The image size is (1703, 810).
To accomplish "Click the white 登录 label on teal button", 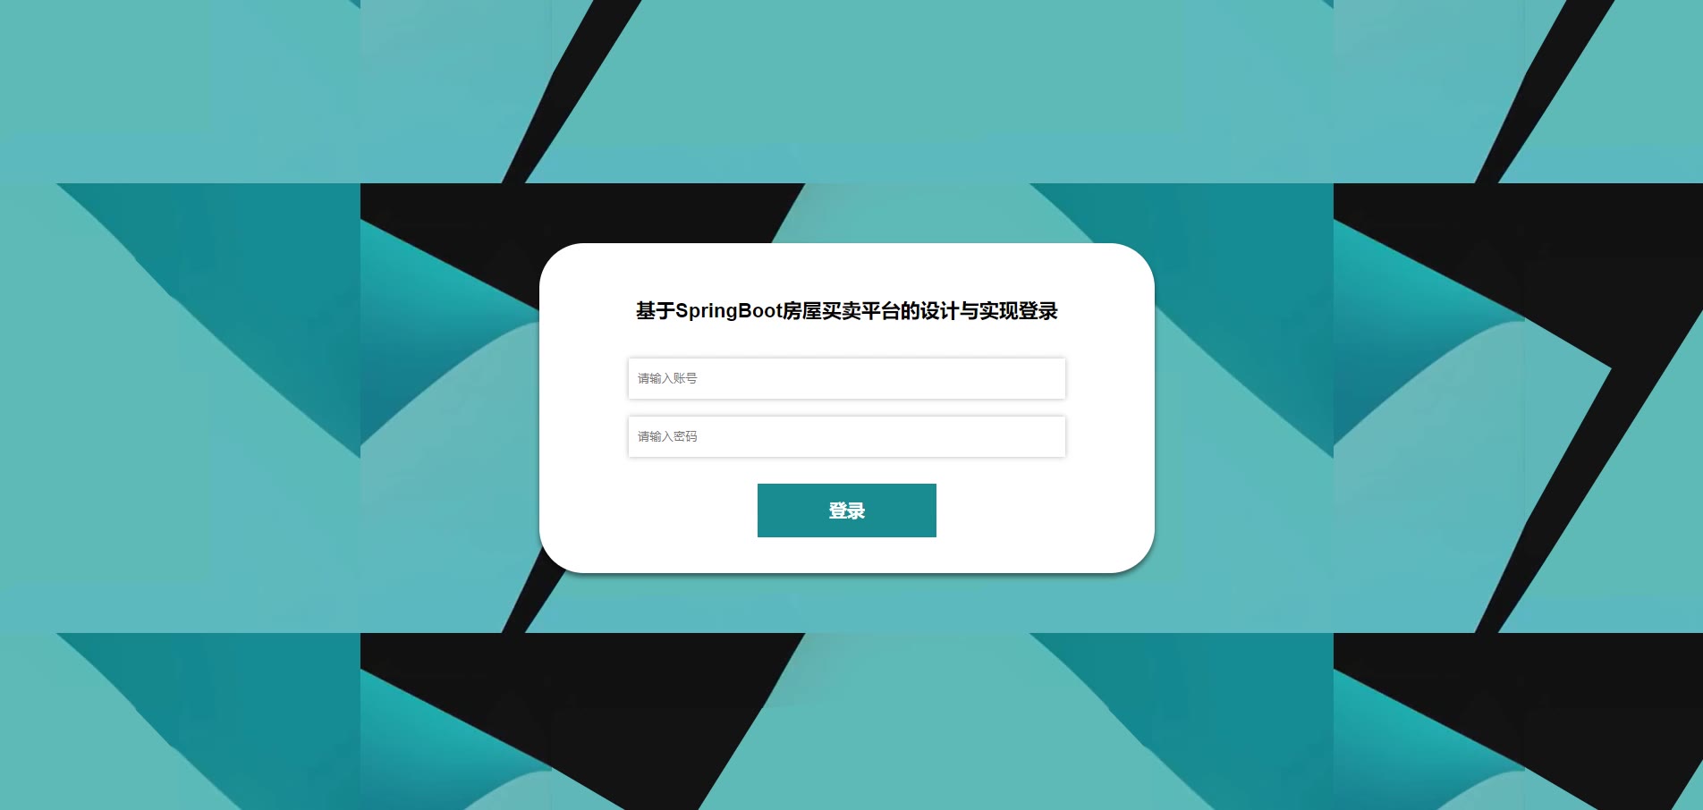I will pos(846,510).
